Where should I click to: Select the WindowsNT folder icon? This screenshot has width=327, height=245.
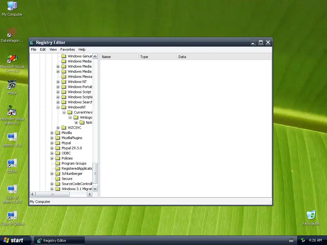point(64,107)
